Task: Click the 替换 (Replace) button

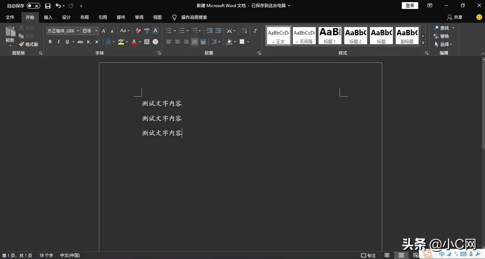Action: (441, 36)
